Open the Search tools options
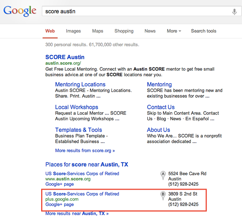 (x=203, y=31)
